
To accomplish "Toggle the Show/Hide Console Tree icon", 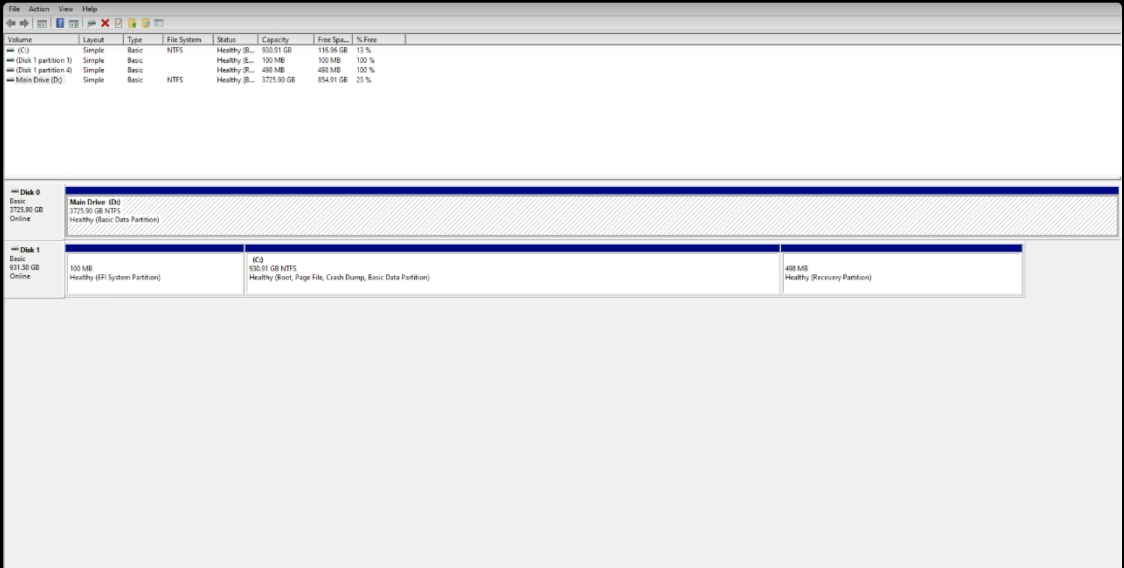I will [x=42, y=24].
